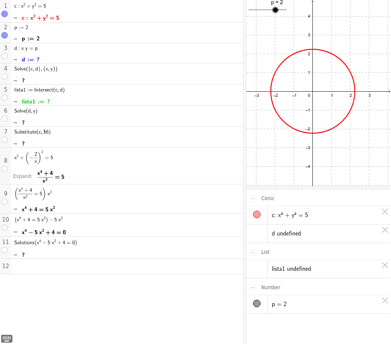Click input 'Solve(d, y)'

pos(26,111)
